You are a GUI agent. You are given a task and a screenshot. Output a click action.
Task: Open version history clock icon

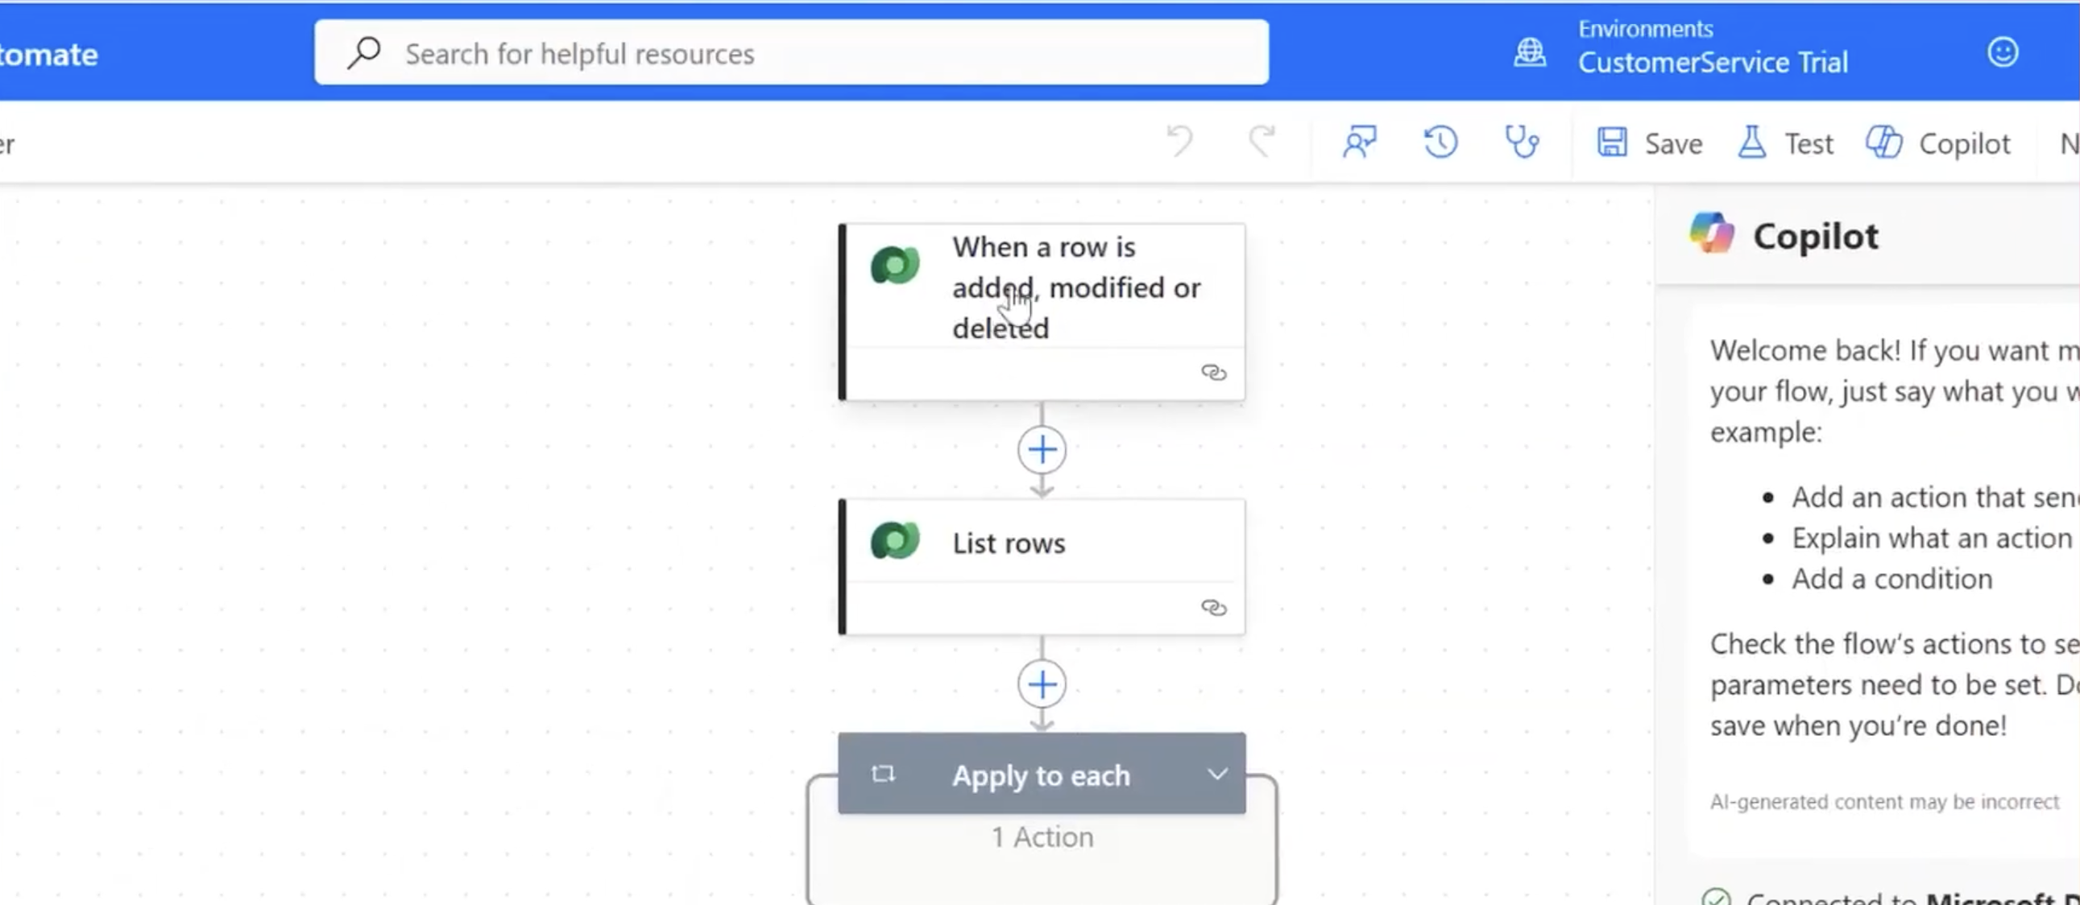coord(1440,142)
